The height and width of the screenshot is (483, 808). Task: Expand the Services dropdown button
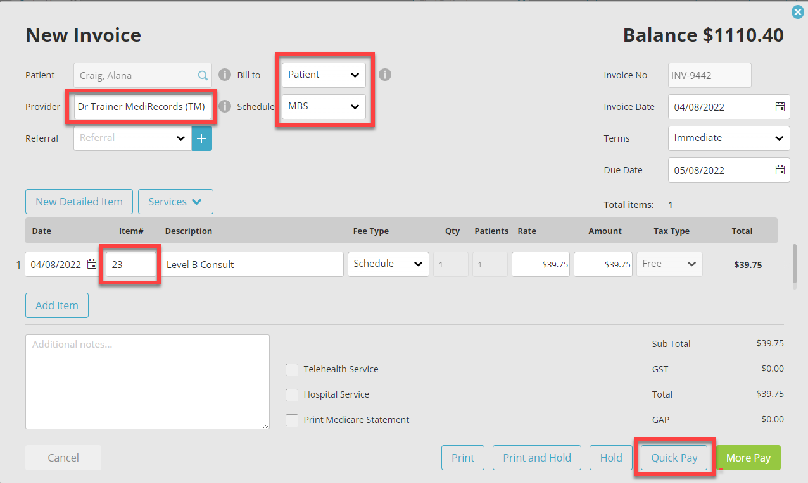tap(175, 202)
